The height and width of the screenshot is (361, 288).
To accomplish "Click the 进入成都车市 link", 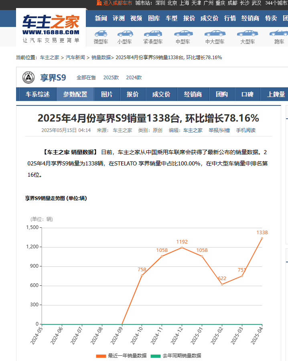I will tap(118, 3).
